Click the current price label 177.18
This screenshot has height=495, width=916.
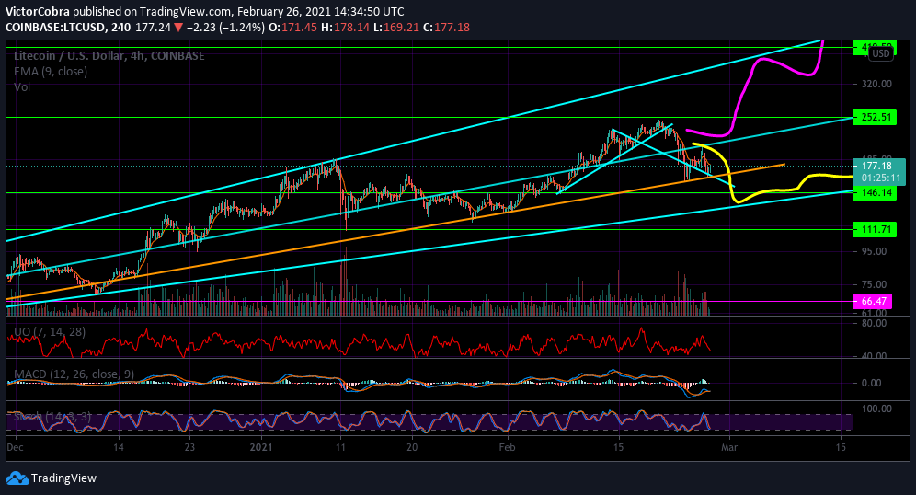coord(876,166)
